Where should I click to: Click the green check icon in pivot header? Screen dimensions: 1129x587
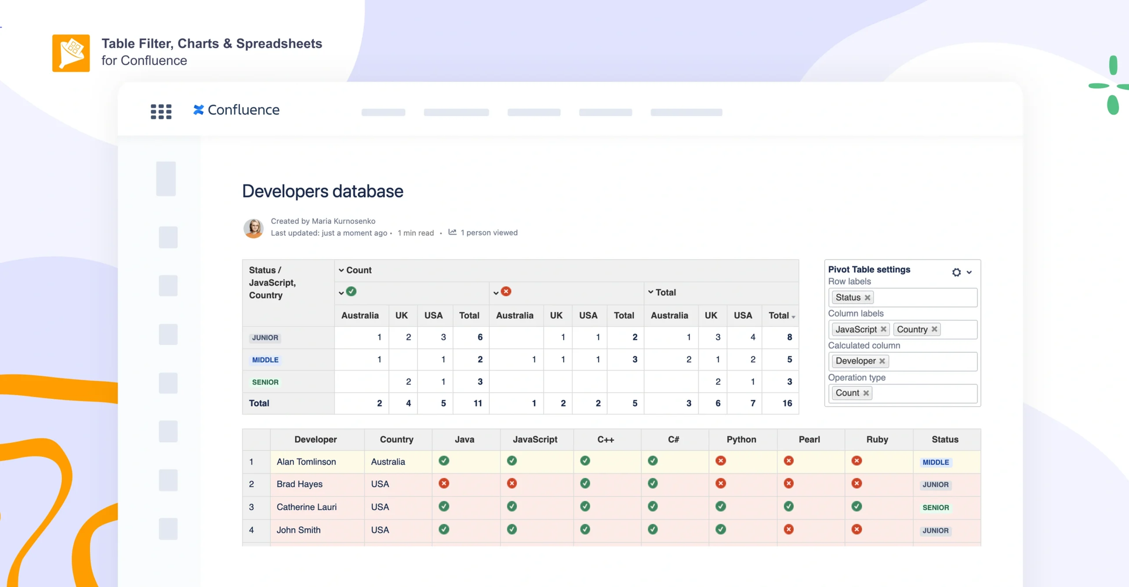(x=351, y=291)
